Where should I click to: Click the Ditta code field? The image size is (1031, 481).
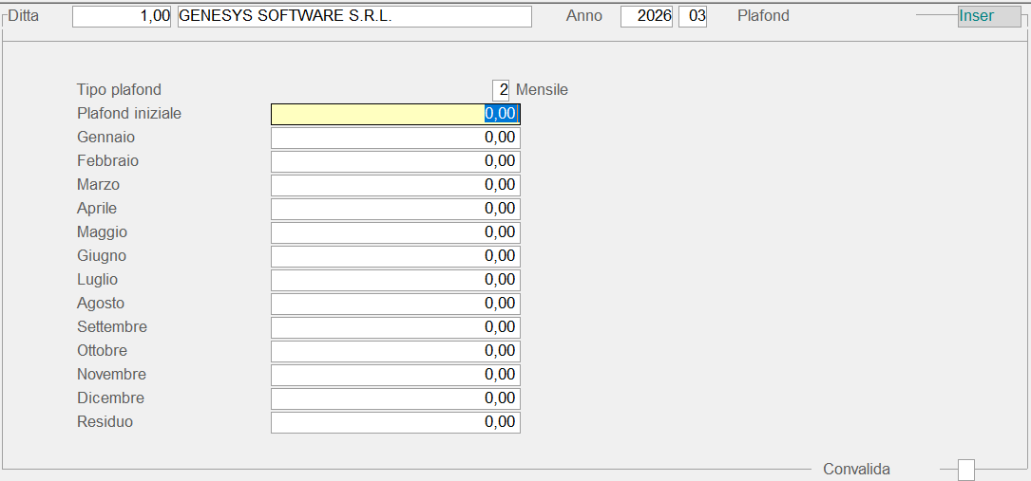click(122, 17)
